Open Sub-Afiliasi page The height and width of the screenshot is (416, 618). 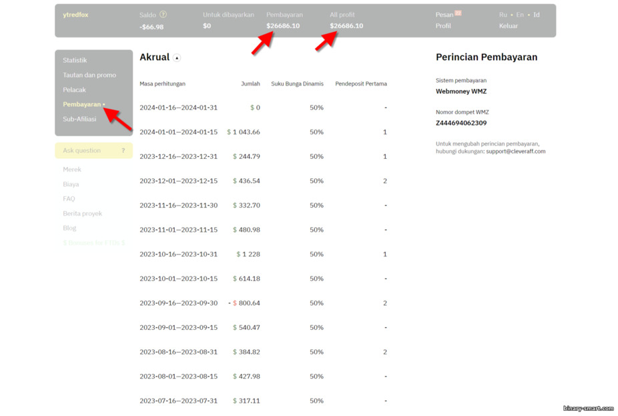click(79, 119)
